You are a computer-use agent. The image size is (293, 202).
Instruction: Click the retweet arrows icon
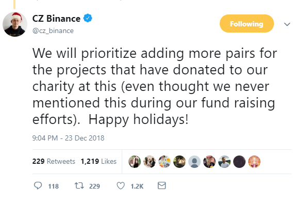[79, 185]
